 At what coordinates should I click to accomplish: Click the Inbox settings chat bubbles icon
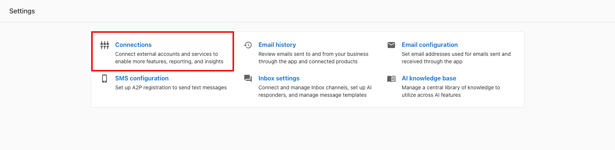(x=248, y=79)
